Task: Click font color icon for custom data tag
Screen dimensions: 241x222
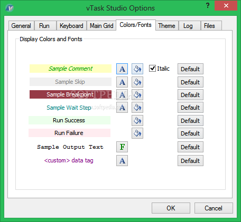Action: pos(122,160)
